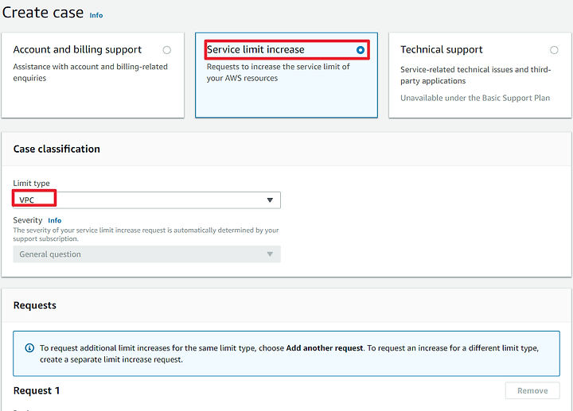Click the Limit type dropdown arrow
The width and height of the screenshot is (573, 411).
point(270,200)
